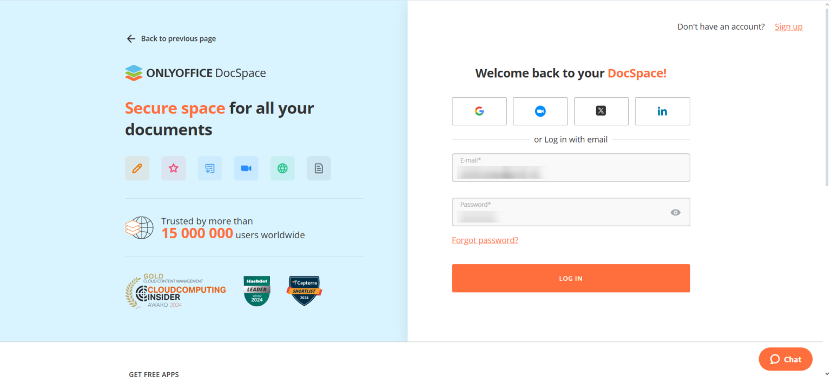The image size is (831, 377).
Task: Click the back arrow icon
Action: point(130,38)
